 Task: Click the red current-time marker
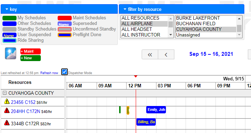pyautogui.click(x=136, y=77)
